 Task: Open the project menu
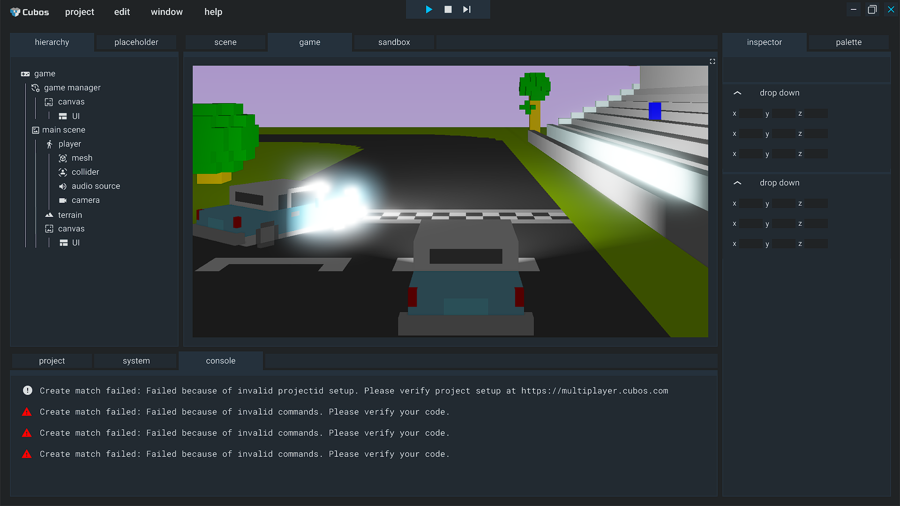pos(80,12)
